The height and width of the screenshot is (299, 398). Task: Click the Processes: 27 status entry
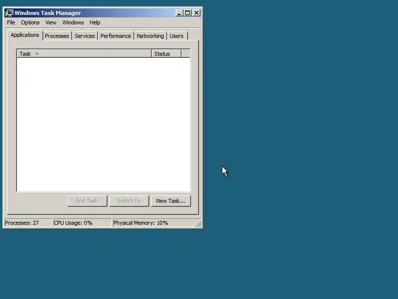click(x=28, y=223)
